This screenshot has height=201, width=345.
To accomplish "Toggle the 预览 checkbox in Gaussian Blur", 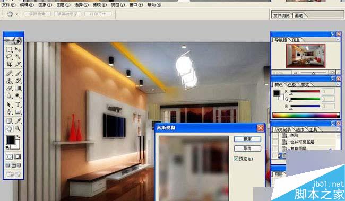I will point(236,159).
